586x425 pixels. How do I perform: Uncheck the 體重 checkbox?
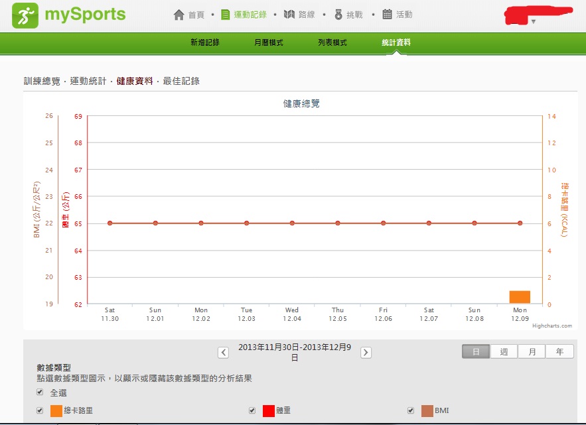tap(252, 410)
